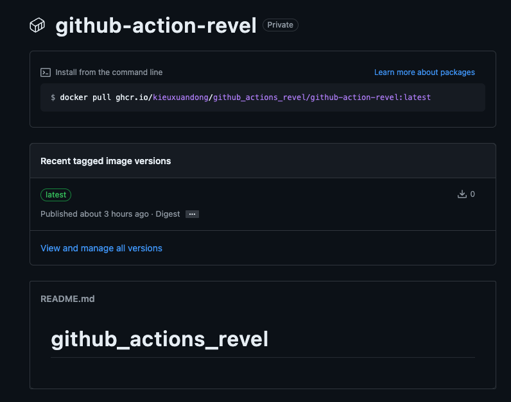Click Published about 3 hours ago text
The image size is (511, 402).
[x=94, y=214]
